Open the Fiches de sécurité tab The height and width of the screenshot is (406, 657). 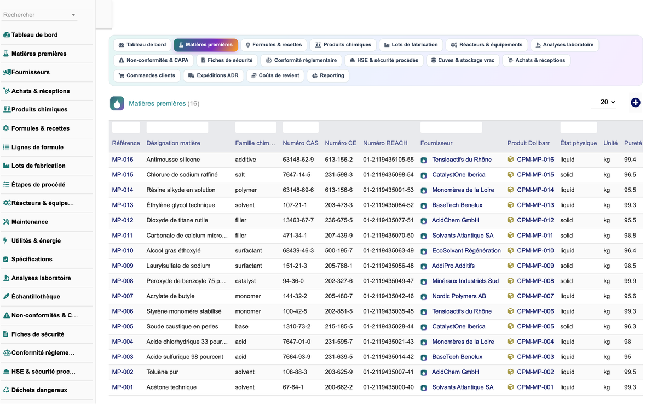(x=227, y=60)
